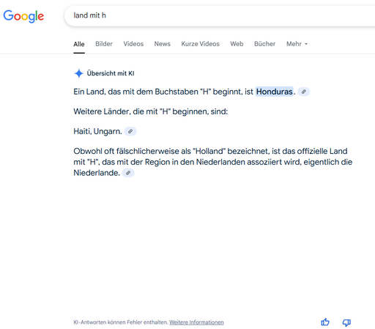Click the "KI-Antworten können Fehler enthalten." notice

pos(121,322)
